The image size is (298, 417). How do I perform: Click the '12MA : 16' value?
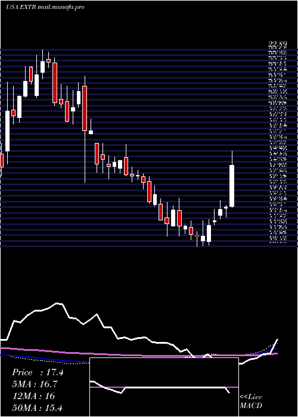(33, 396)
